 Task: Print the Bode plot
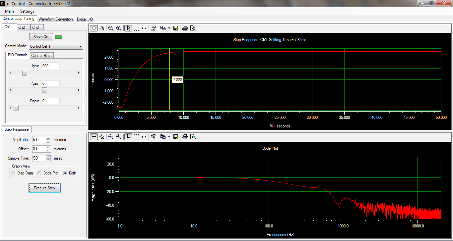coord(185,136)
